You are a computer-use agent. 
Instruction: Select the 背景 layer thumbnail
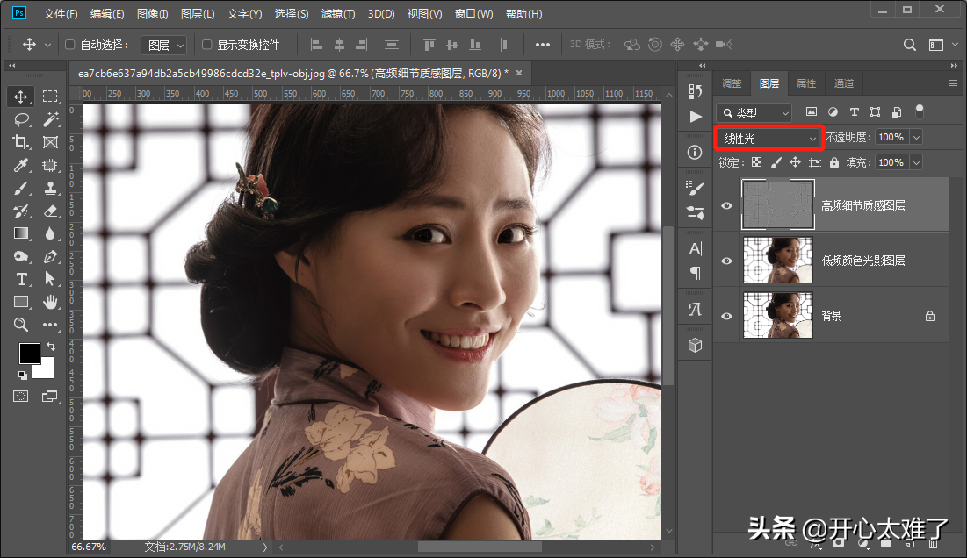click(x=778, y=316)
